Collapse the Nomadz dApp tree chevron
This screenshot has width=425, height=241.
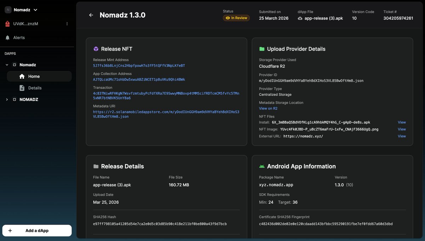7,65
